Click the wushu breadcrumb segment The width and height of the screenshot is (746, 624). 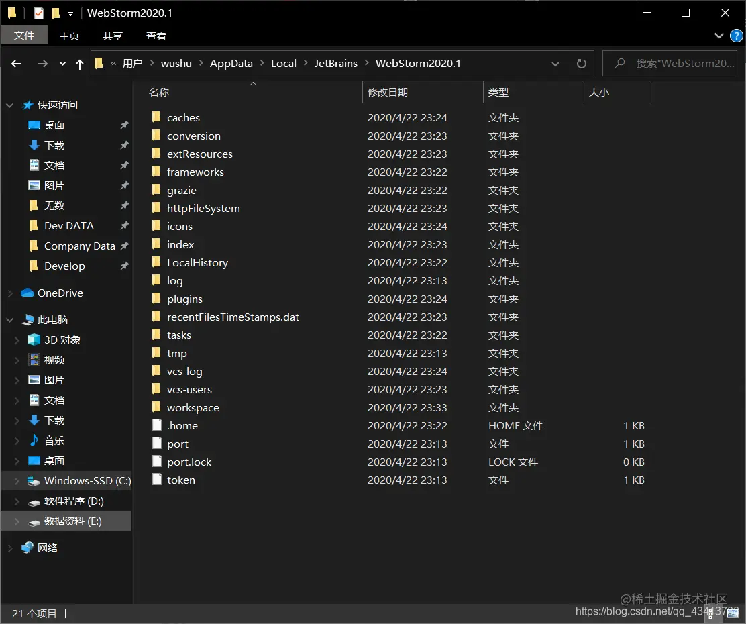(176, 64)
